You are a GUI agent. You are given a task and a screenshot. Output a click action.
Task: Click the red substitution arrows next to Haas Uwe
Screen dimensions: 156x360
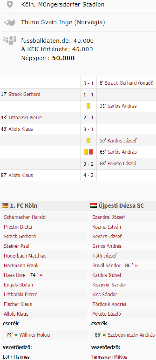41,275
